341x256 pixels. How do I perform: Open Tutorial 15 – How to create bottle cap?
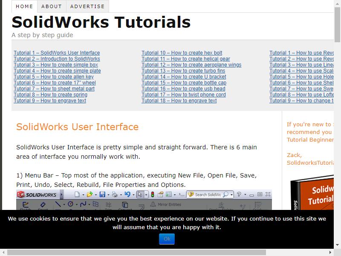click(x=184, y=83)
